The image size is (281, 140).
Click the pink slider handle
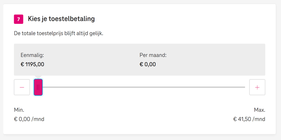[38, 87]
